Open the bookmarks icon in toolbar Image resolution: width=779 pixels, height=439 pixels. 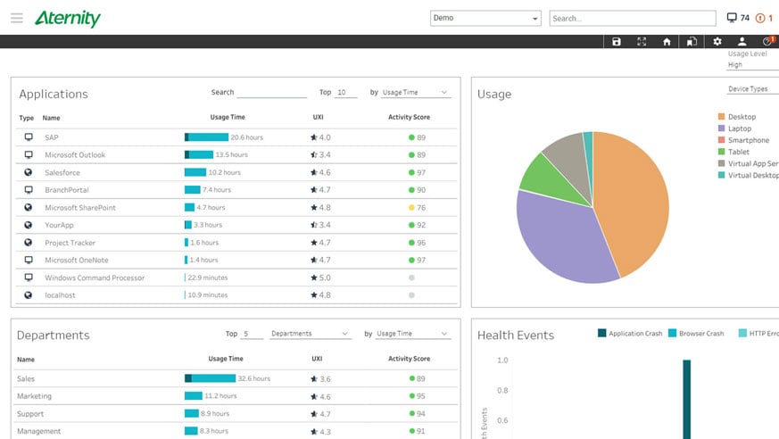point(692,42)
